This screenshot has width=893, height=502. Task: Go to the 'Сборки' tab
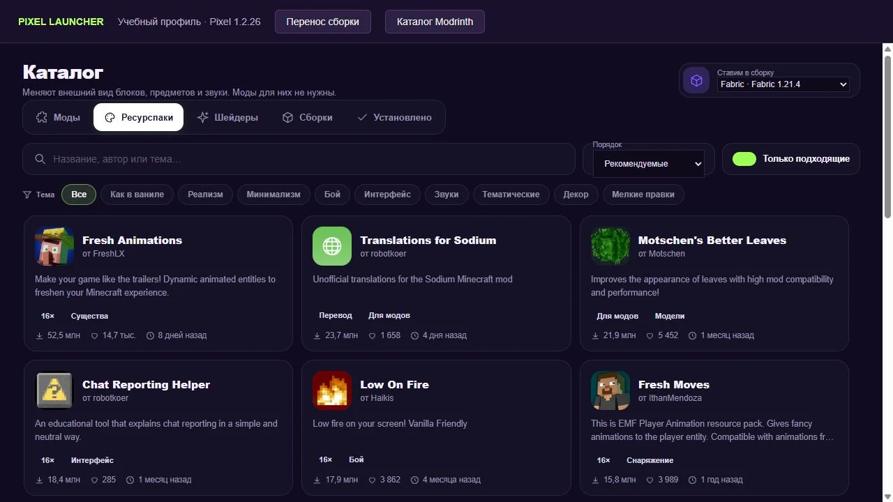308,117
